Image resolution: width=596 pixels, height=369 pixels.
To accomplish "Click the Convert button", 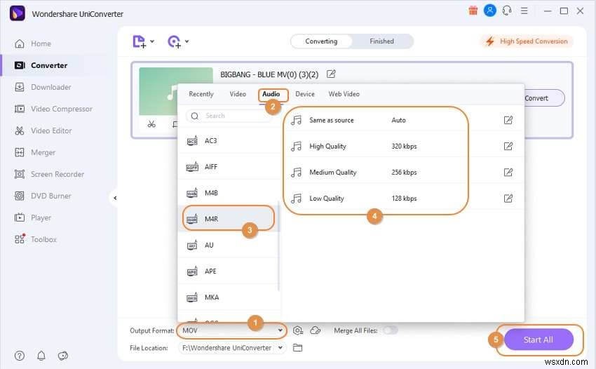I will coord(543,98).
